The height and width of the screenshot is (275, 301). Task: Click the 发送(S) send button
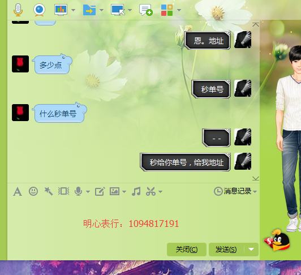226,250
